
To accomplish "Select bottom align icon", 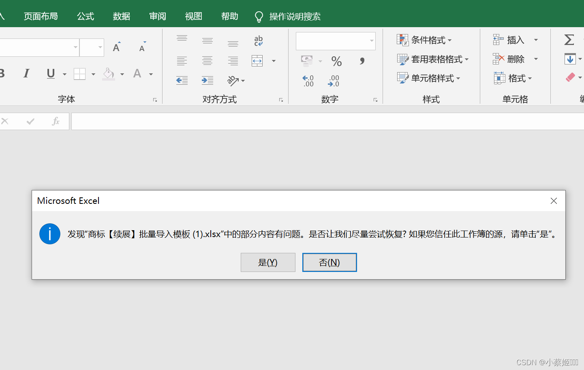I will coord(233,43).
